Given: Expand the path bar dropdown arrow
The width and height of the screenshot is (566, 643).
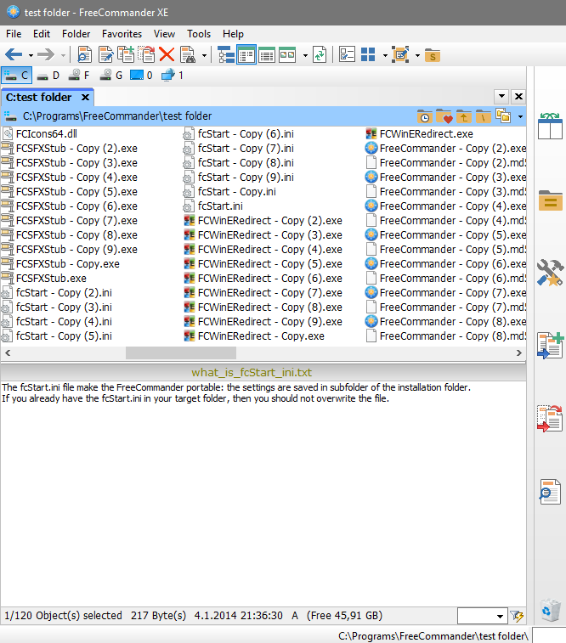Looking at the screenshot, I should pyautogui.click(x=520, y=117).
